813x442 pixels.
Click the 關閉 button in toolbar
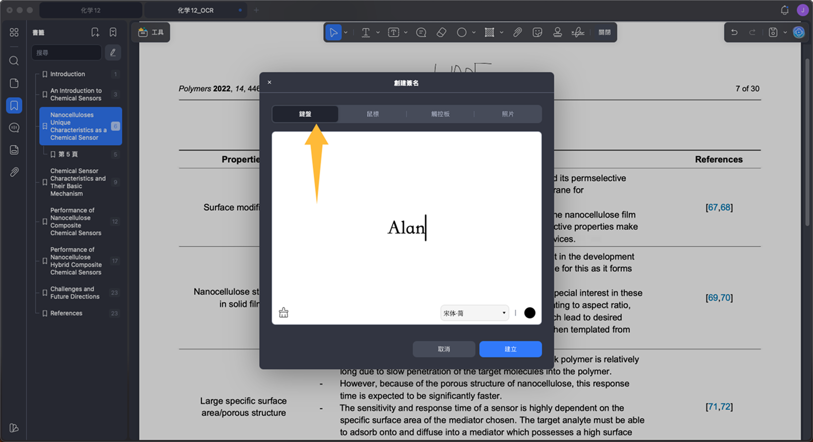[x=604, y=32]
